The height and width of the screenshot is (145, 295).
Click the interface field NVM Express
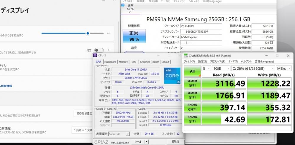[x=201, y=37]
